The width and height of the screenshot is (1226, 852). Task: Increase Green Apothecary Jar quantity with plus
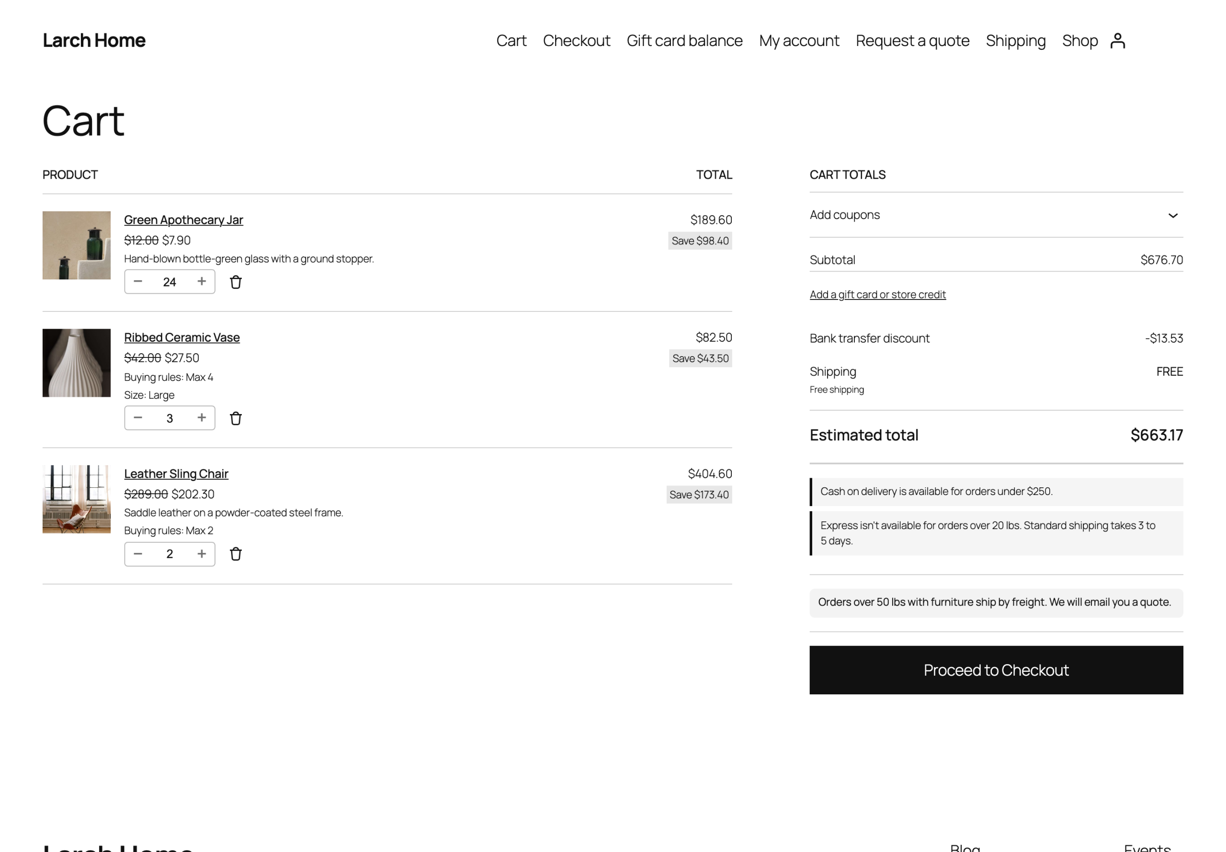(202, 281)
